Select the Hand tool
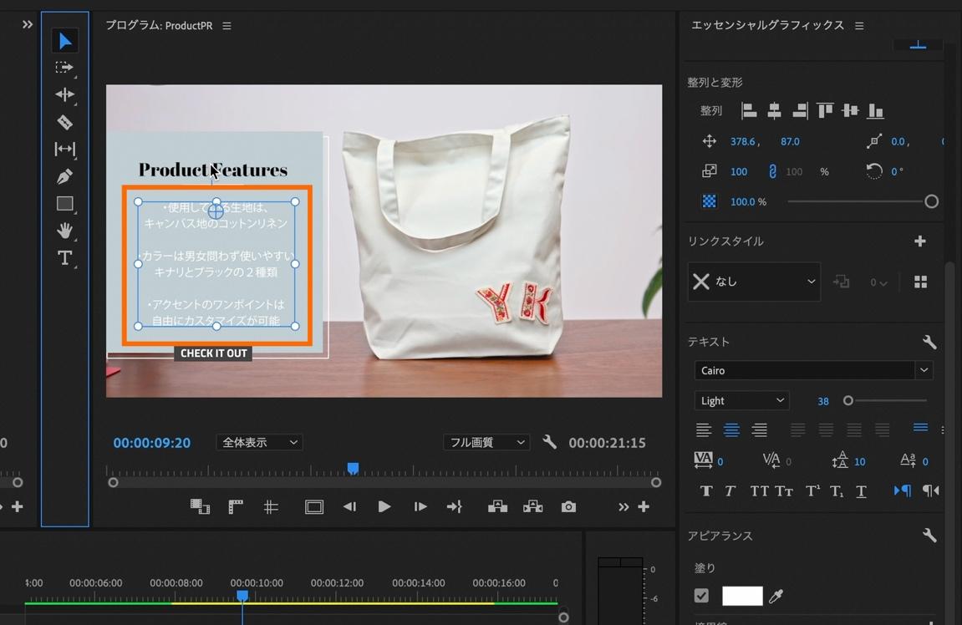The height and width of the screenshot is (625, 962). (64, 231)
